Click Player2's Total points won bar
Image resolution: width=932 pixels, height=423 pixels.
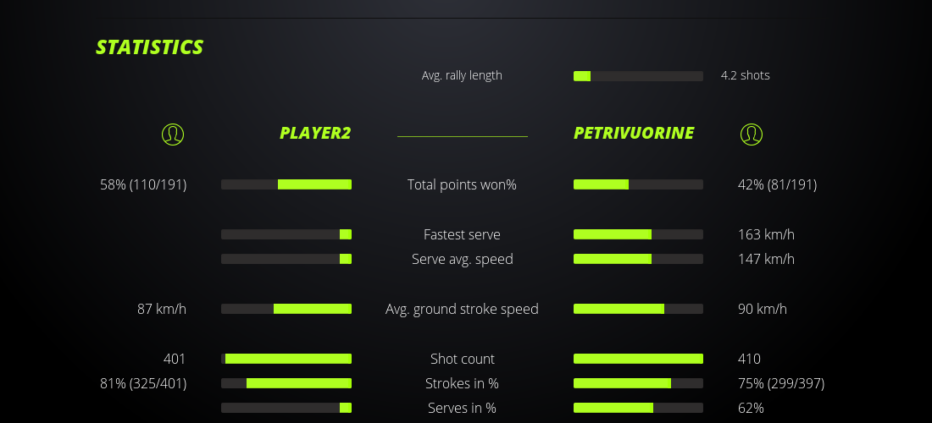[286, 184]
